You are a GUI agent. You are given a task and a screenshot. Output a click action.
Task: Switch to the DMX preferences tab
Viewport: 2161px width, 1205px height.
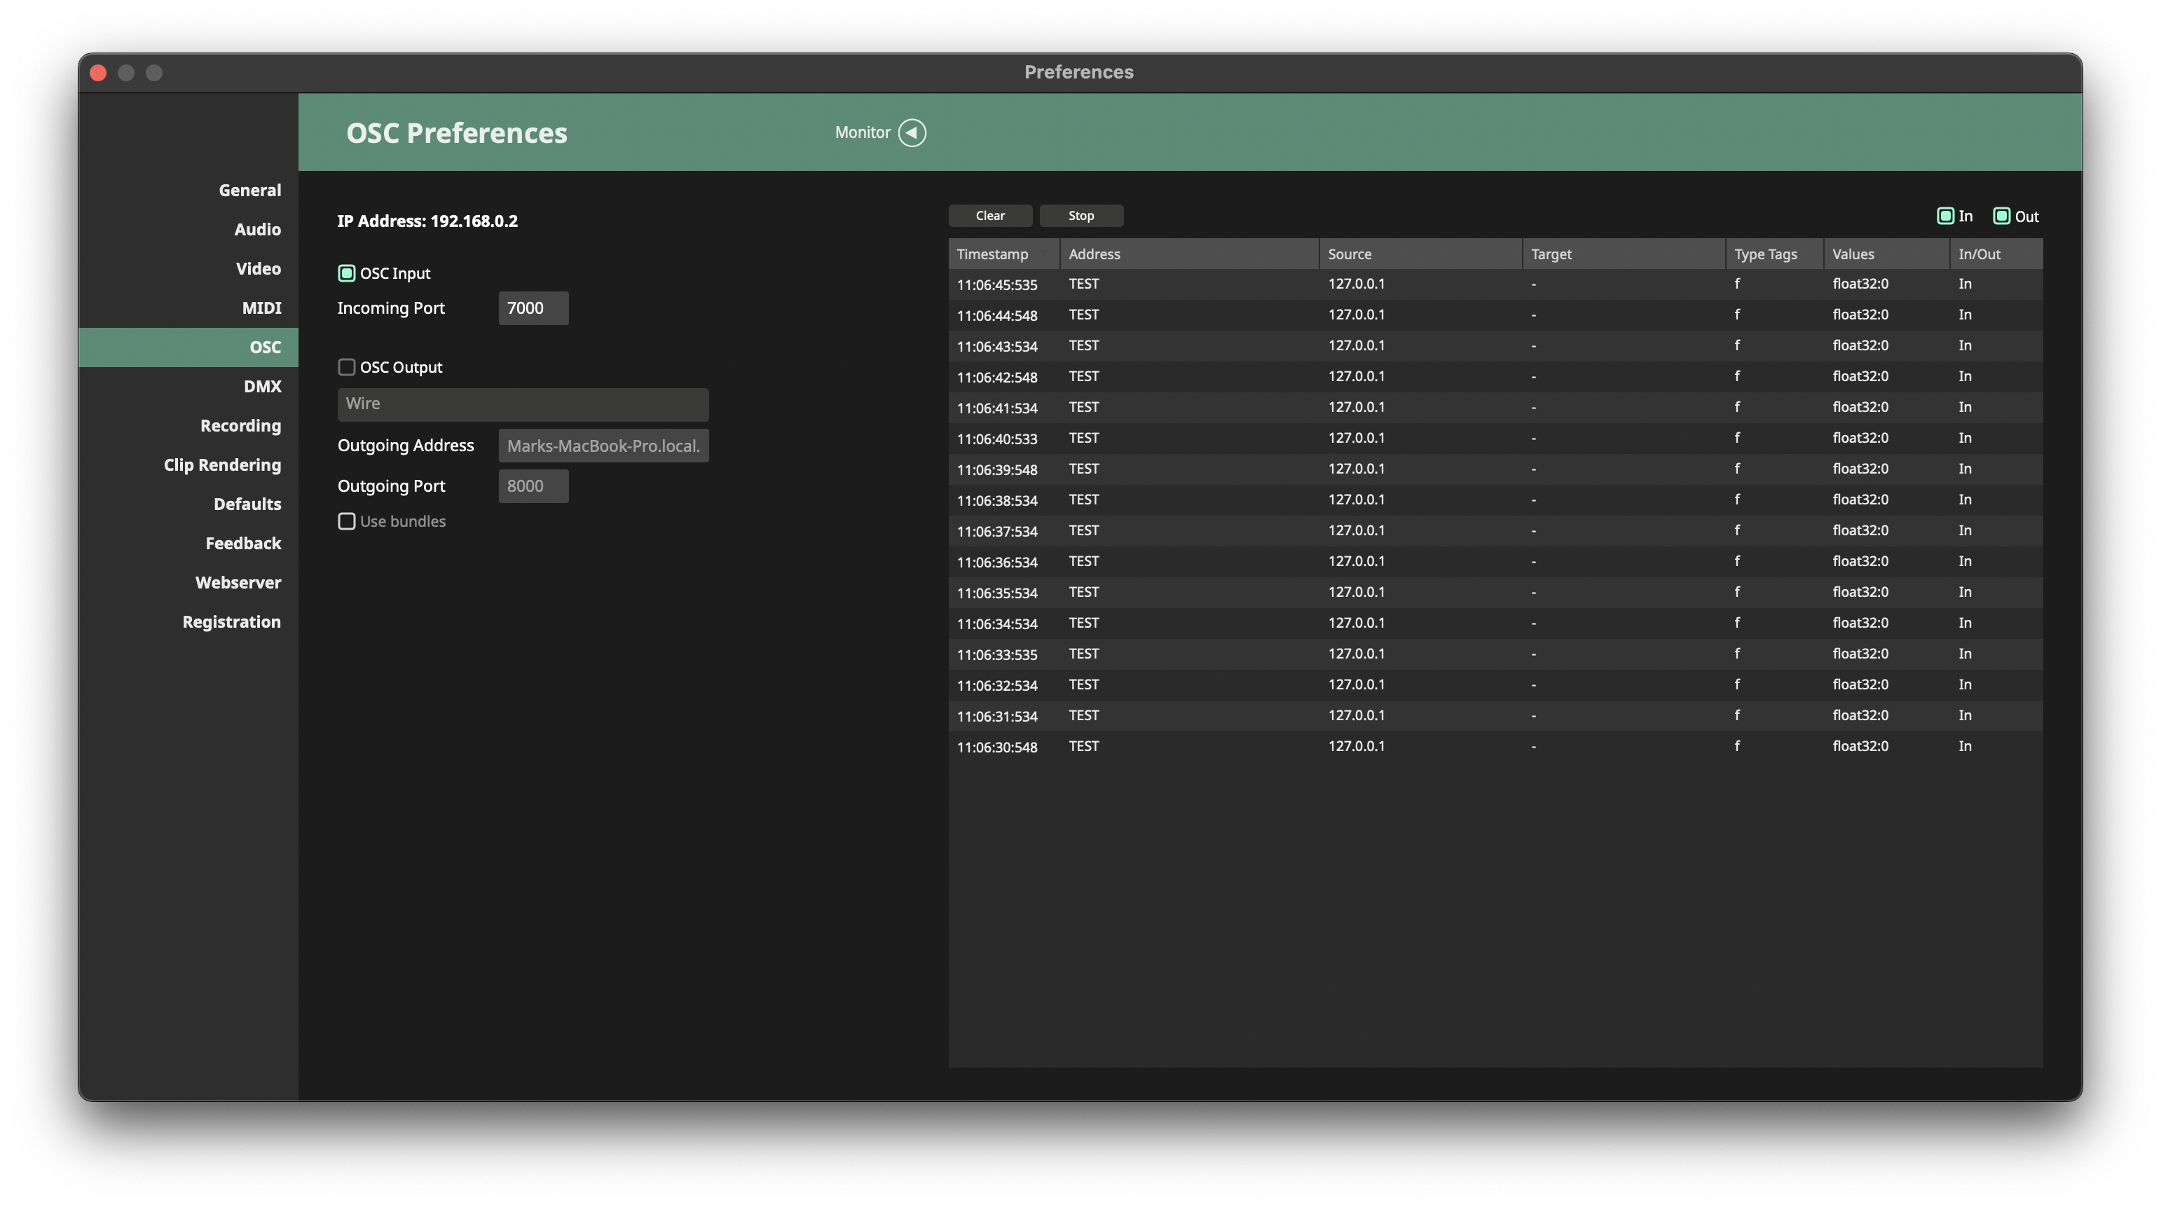click(262, 387)
